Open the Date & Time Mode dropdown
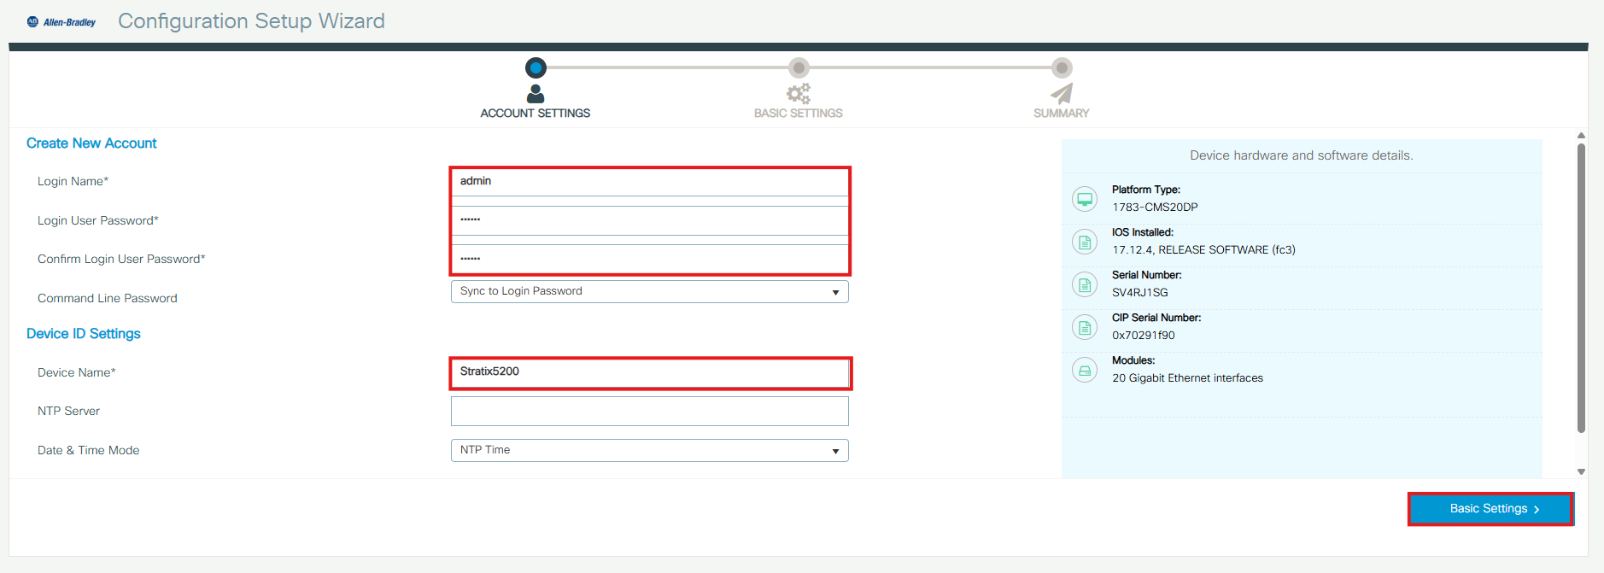This screenshot has width=1604, height=573. tap(650, 450)
